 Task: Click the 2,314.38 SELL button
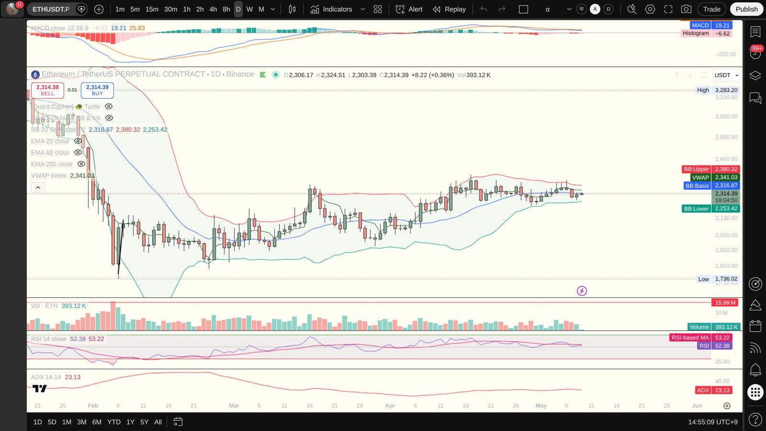click(x=47, y=90)
